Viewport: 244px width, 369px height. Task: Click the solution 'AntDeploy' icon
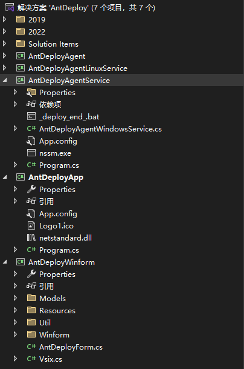(10, 7)
